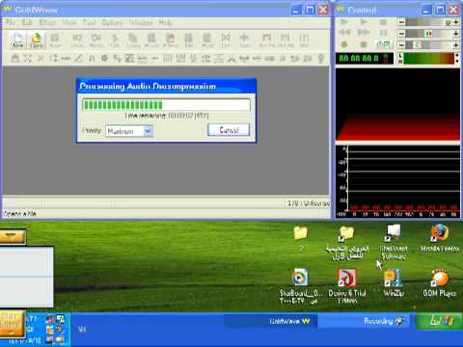463x347 pixels.
Task: Decrease speed with the minus button
Action: 401,44
